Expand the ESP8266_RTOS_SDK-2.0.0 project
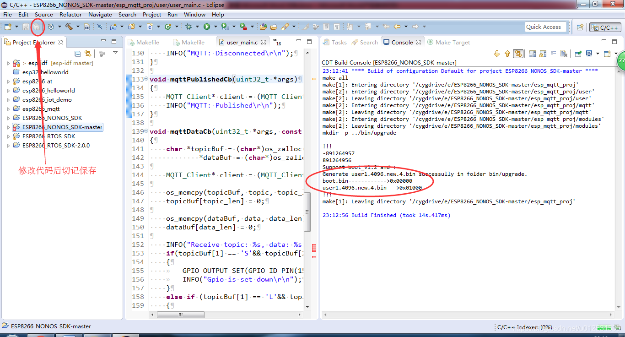Screen dimensions: 625x337 8,146
